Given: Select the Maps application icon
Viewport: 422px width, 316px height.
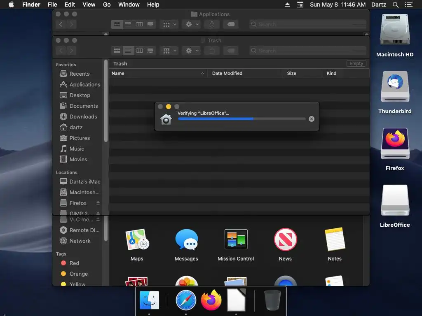Looking at the screenshot, I should tap(137, 240).
